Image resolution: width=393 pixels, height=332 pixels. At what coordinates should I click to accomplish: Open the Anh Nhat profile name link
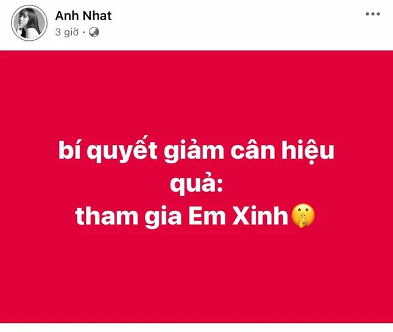[x=83, y=16]
